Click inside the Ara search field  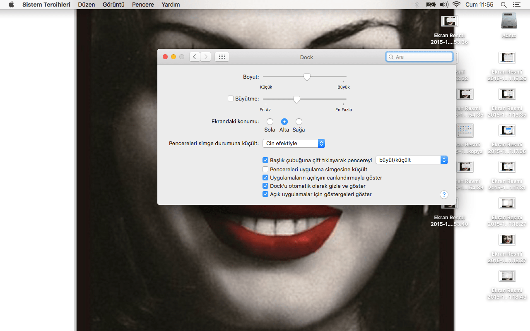[x=419, y=57]
